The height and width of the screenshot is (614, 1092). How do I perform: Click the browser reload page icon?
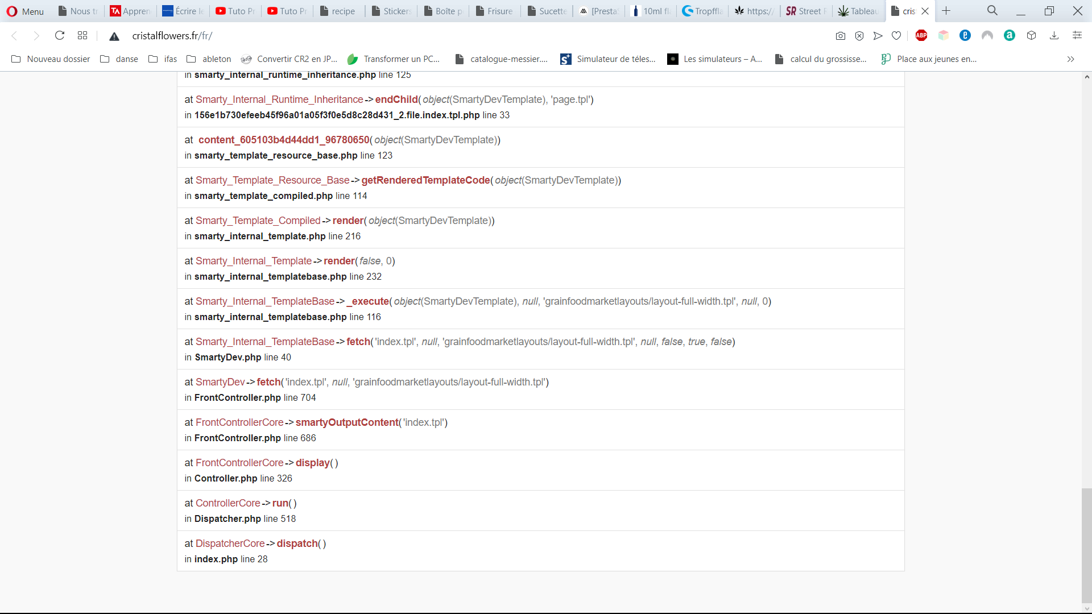59,35
